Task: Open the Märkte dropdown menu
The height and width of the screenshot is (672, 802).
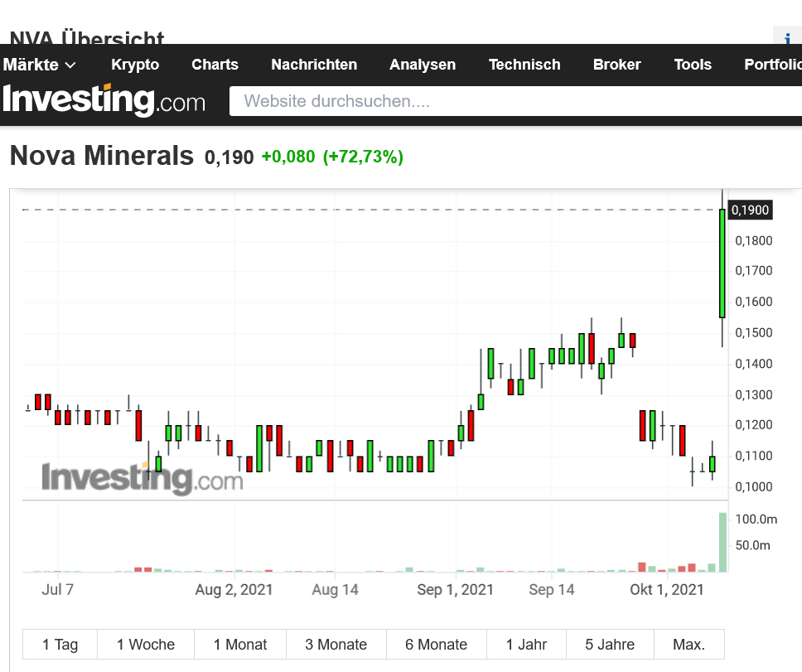Action: coord(40,65)
